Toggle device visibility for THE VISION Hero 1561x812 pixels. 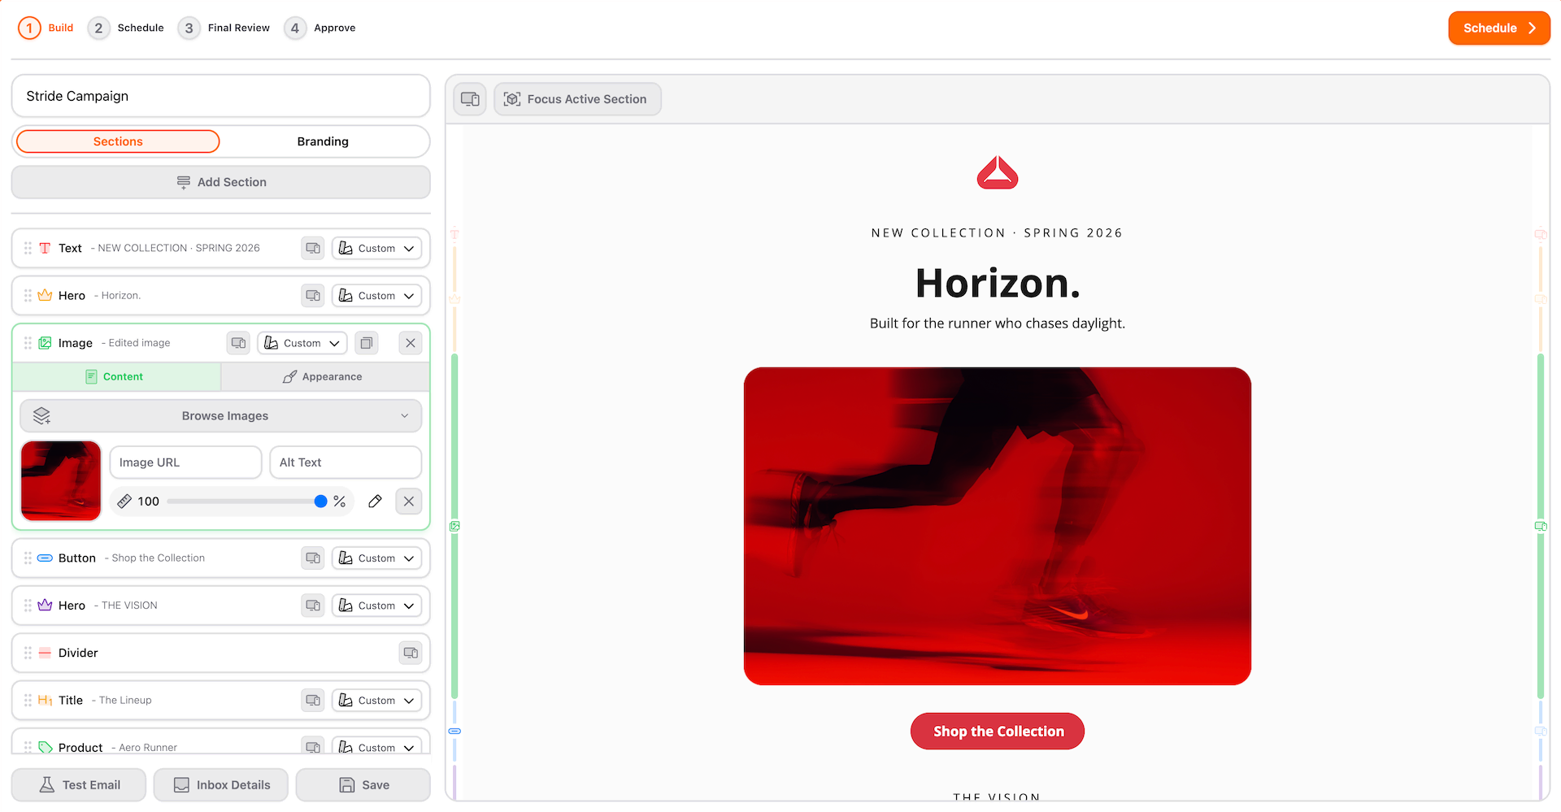[313, 606]
